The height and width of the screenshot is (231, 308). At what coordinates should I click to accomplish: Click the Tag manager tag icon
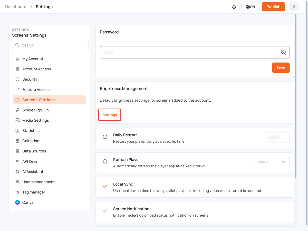pyautogui.click(x=17, y=192)
